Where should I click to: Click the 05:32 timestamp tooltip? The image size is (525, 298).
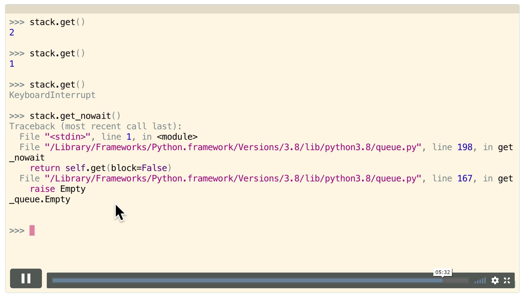[x=442, y=272]
